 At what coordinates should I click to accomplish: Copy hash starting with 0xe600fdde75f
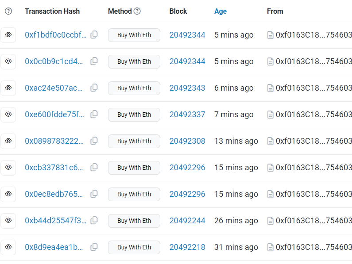click(94, 115)
